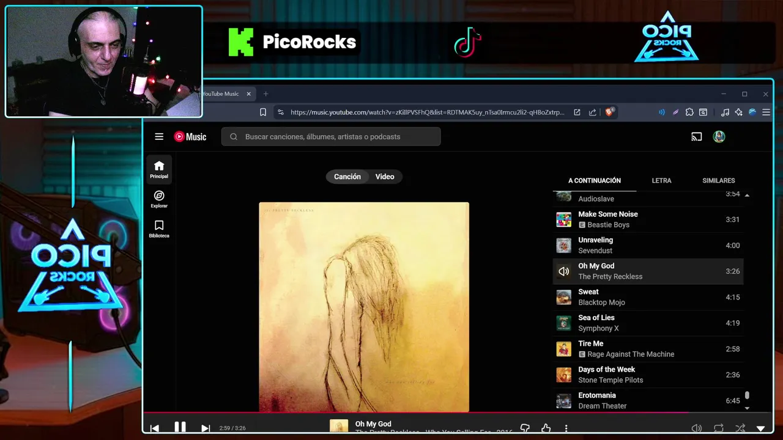
Task: Open the Leo AI sparkle icon
Action: pos(739,112)
